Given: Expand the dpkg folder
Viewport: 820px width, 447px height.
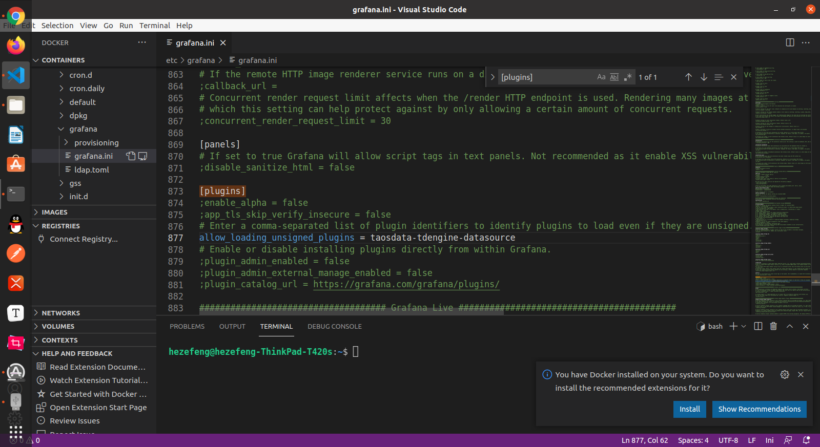Looking at the screenshot, I should click(94, 115).
